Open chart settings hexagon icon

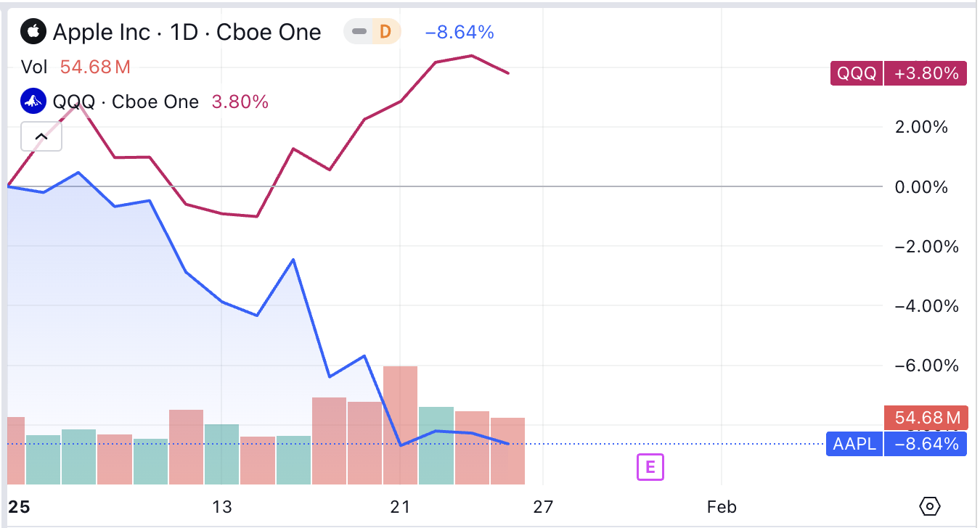930,506
